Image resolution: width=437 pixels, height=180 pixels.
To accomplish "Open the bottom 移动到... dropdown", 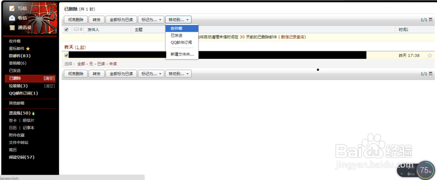I will pos(178,74).
